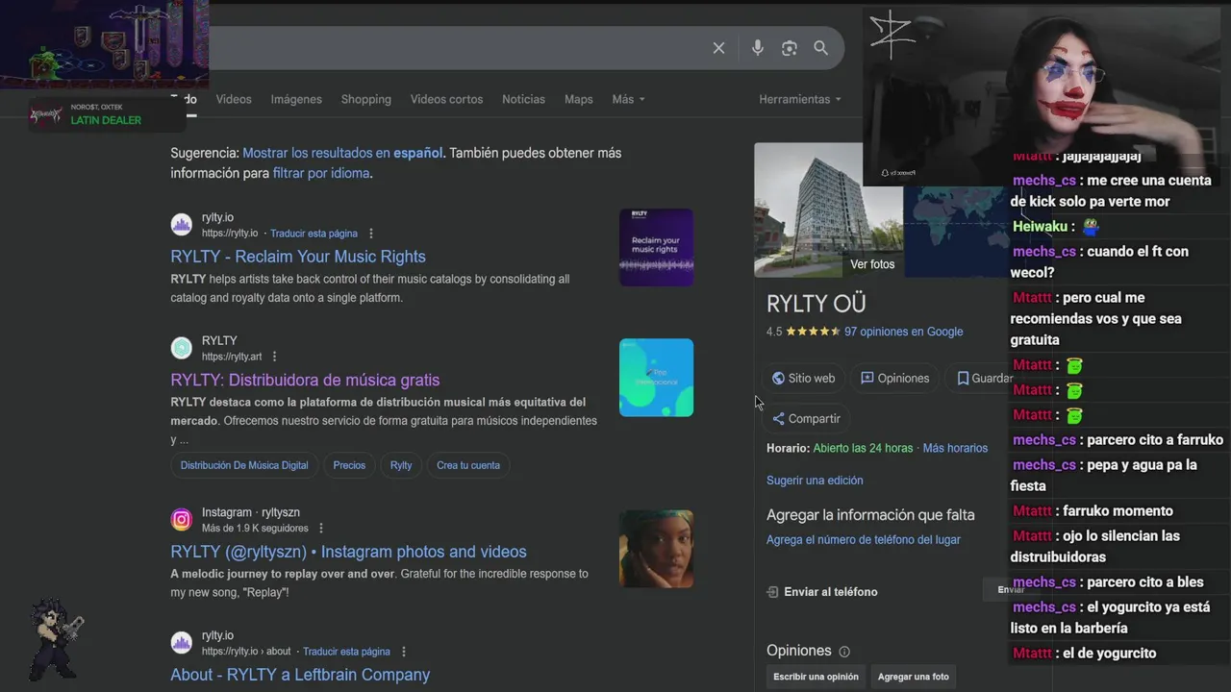Open RYLTY - Reclaim Your Music Rights result

(x=298, y=257)
